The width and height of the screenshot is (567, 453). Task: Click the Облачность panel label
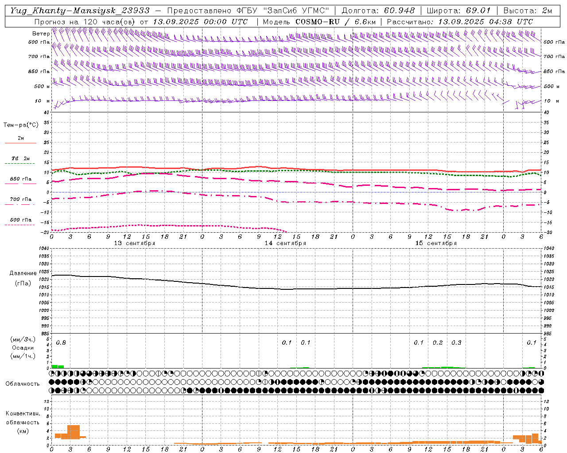[23, 384]
